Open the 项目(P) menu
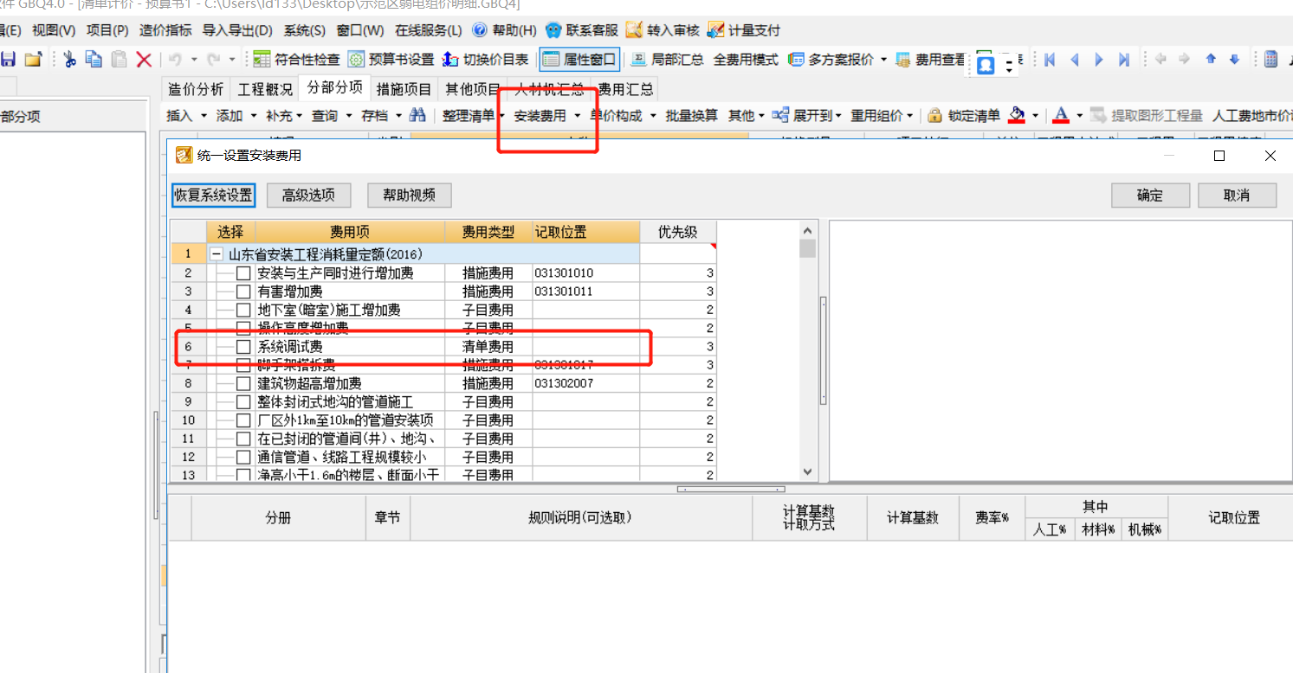This screenshot has height=673, width=1293. tap(107, 30)
